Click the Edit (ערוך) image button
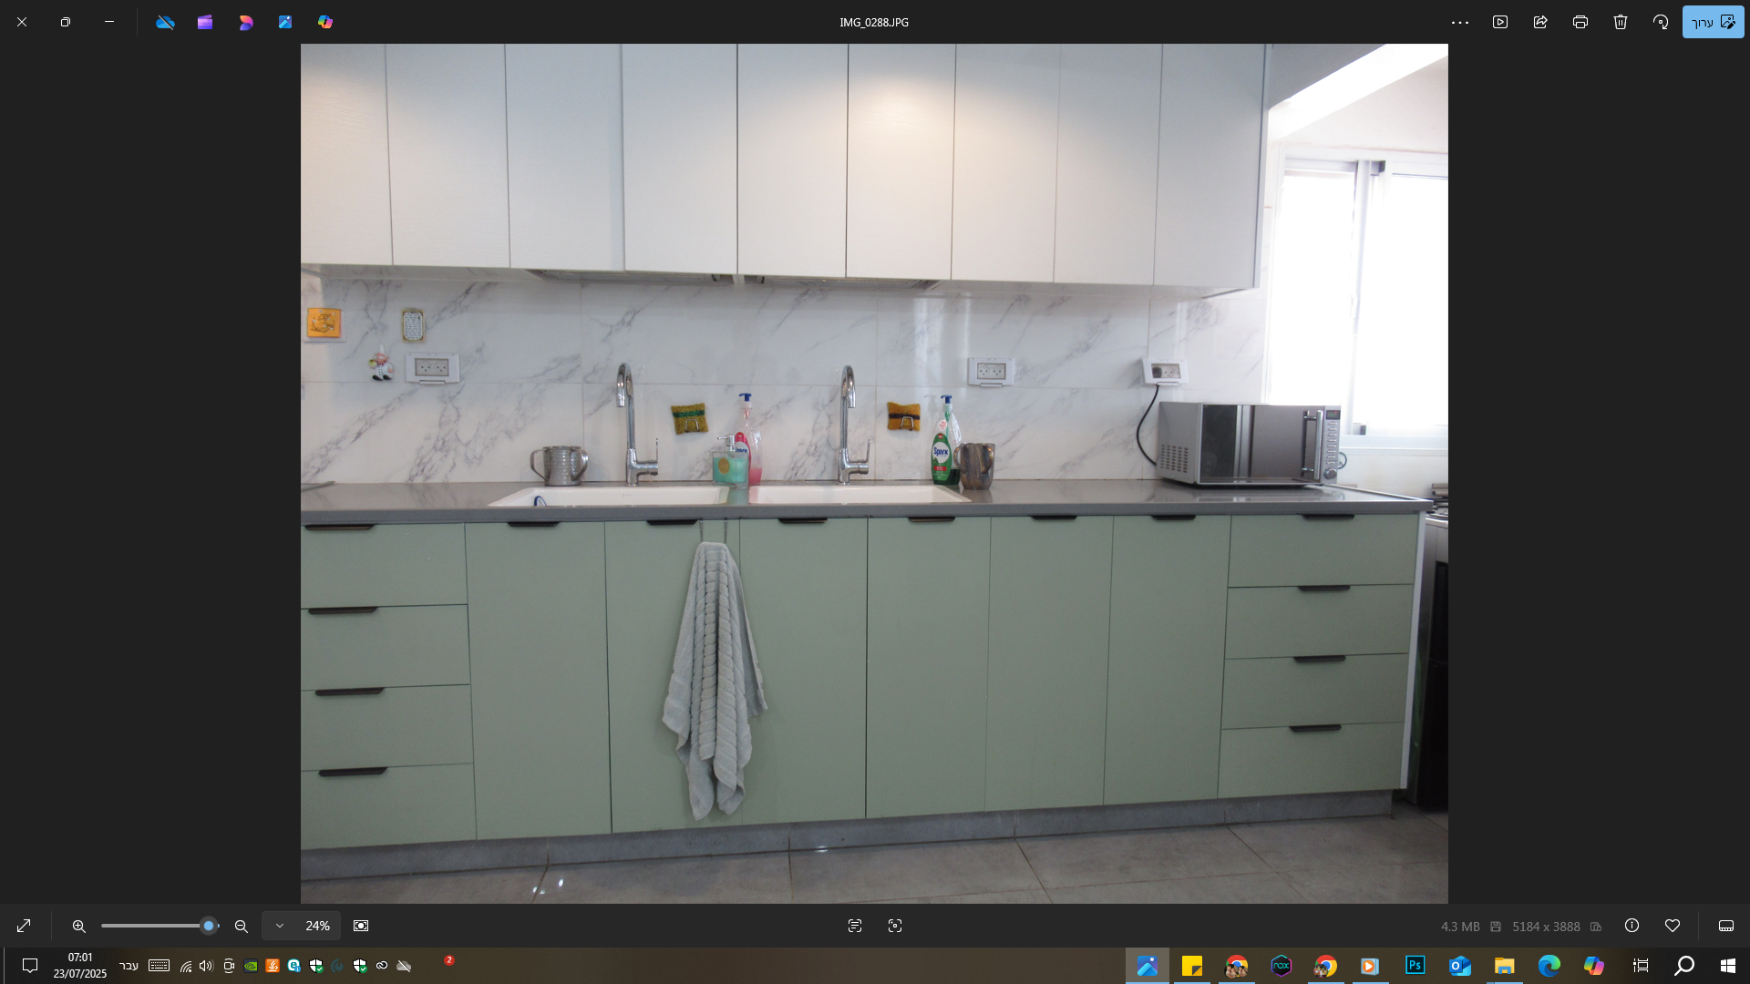Image resolution: width=1750 pixels, height=984 pixels. pos(1713,22)
